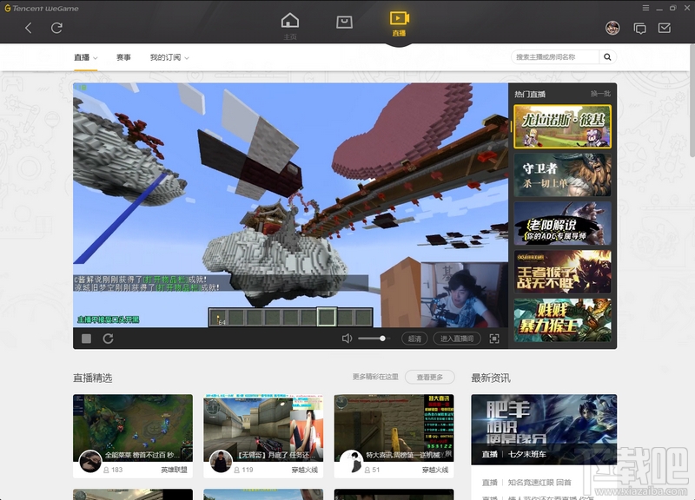Open the hamburger menu in title bar
Image resolution: width=695 pixels, height=500 pixels.
645,8
